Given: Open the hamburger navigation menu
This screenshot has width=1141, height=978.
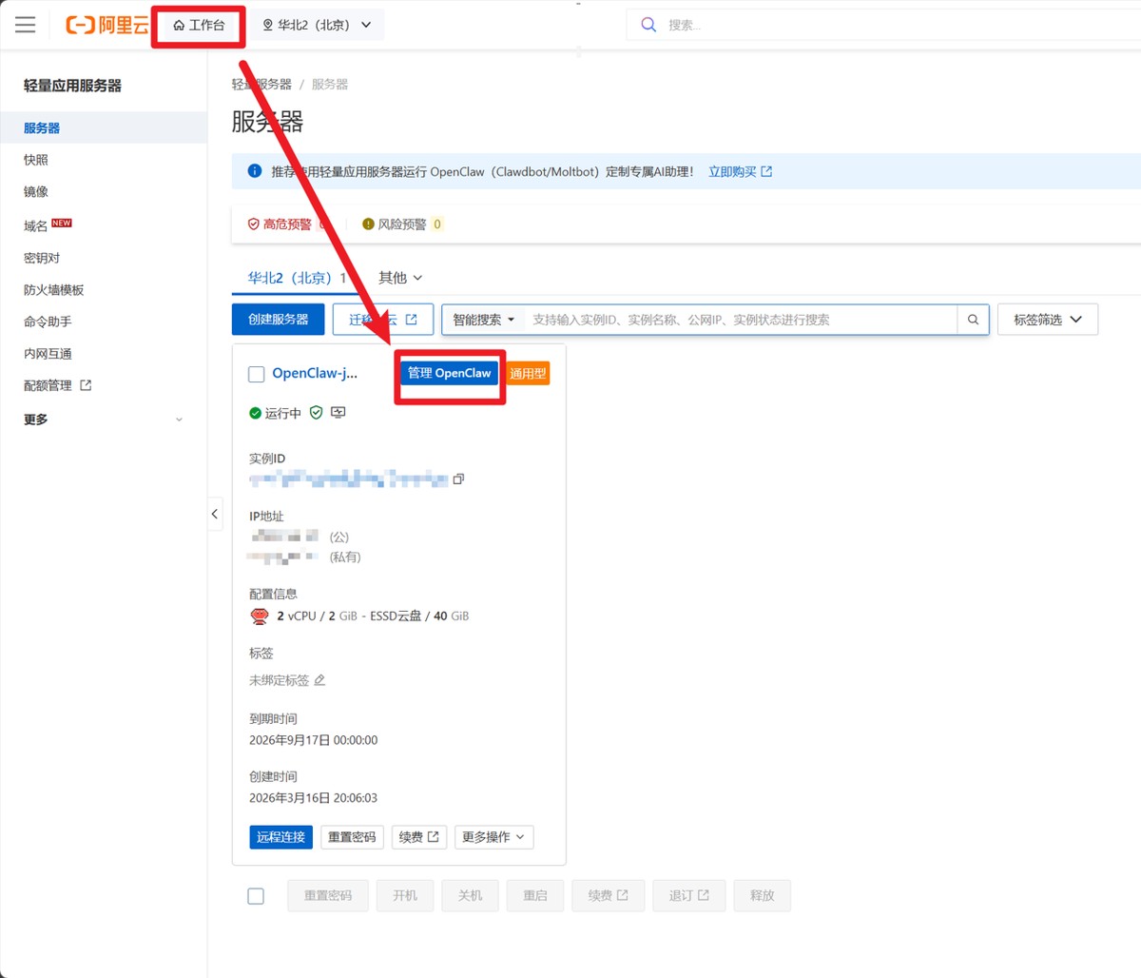Looking at the screenshot, I should pos(26,25).
